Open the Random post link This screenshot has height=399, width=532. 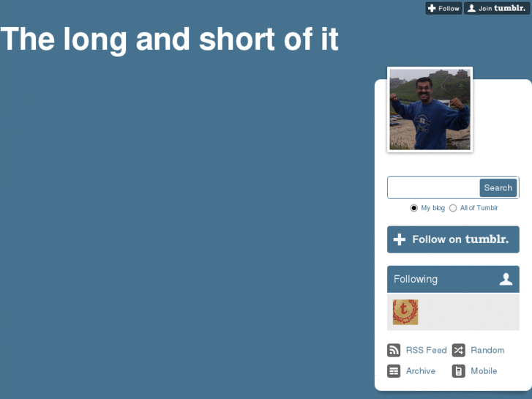click(x=487, y=350)
